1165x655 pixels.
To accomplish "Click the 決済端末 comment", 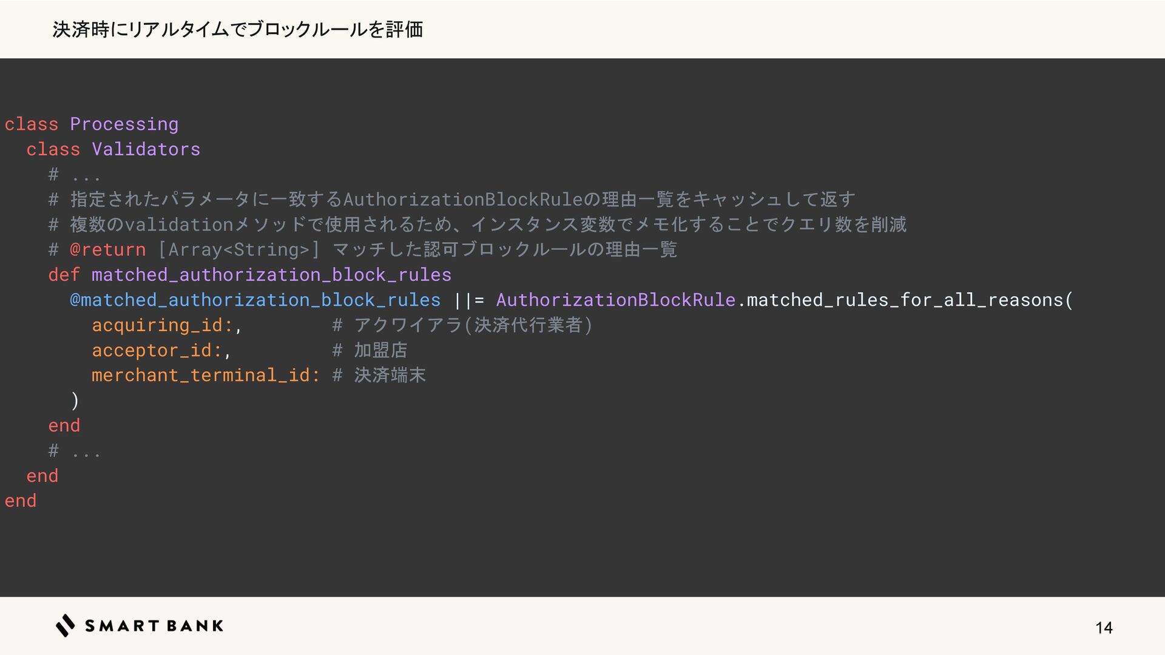I will click(x=390, y=375).
